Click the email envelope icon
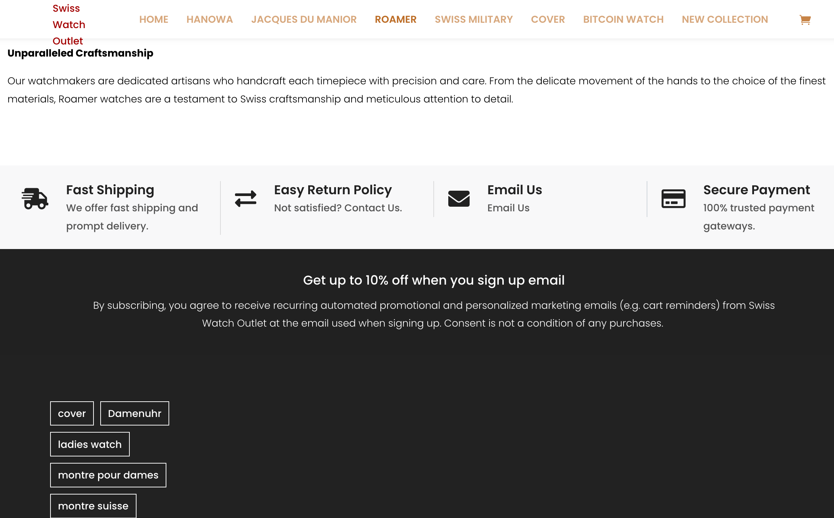834x518 pixels. (x=459, y=199)
